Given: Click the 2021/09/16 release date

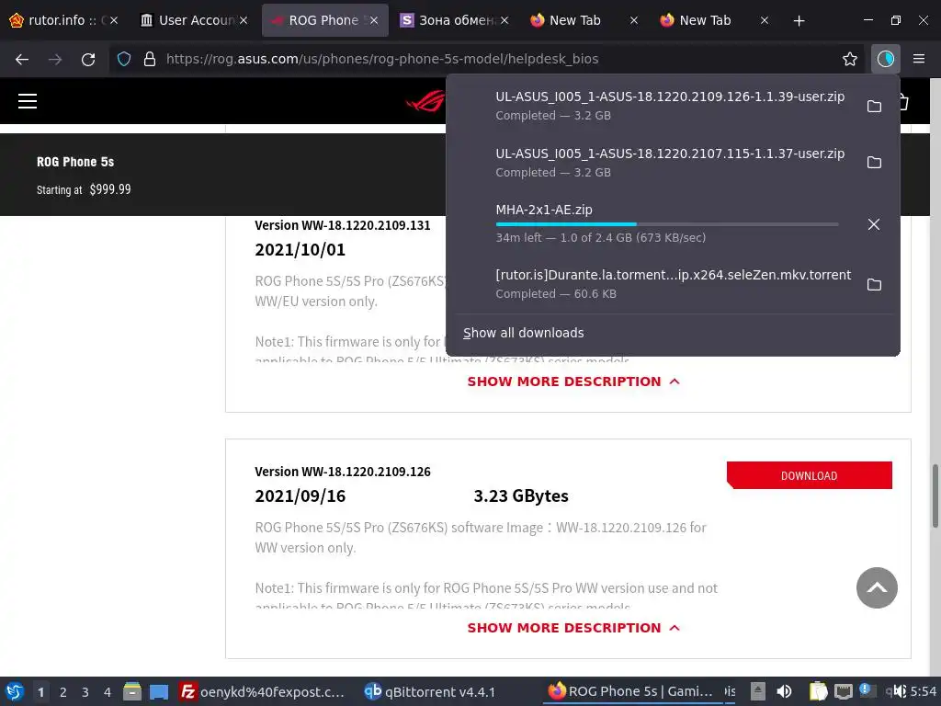Looking at the screenshot, I should [300, 495].
